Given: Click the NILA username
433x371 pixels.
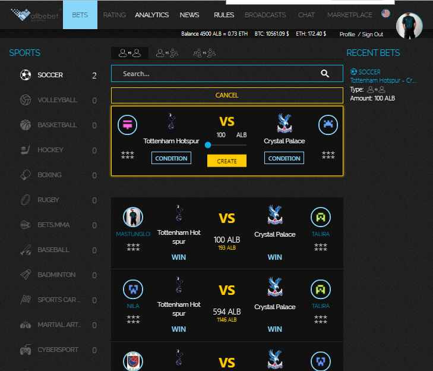Looking at the screenshot, I should pyautogui.click(x=133, y=306).
